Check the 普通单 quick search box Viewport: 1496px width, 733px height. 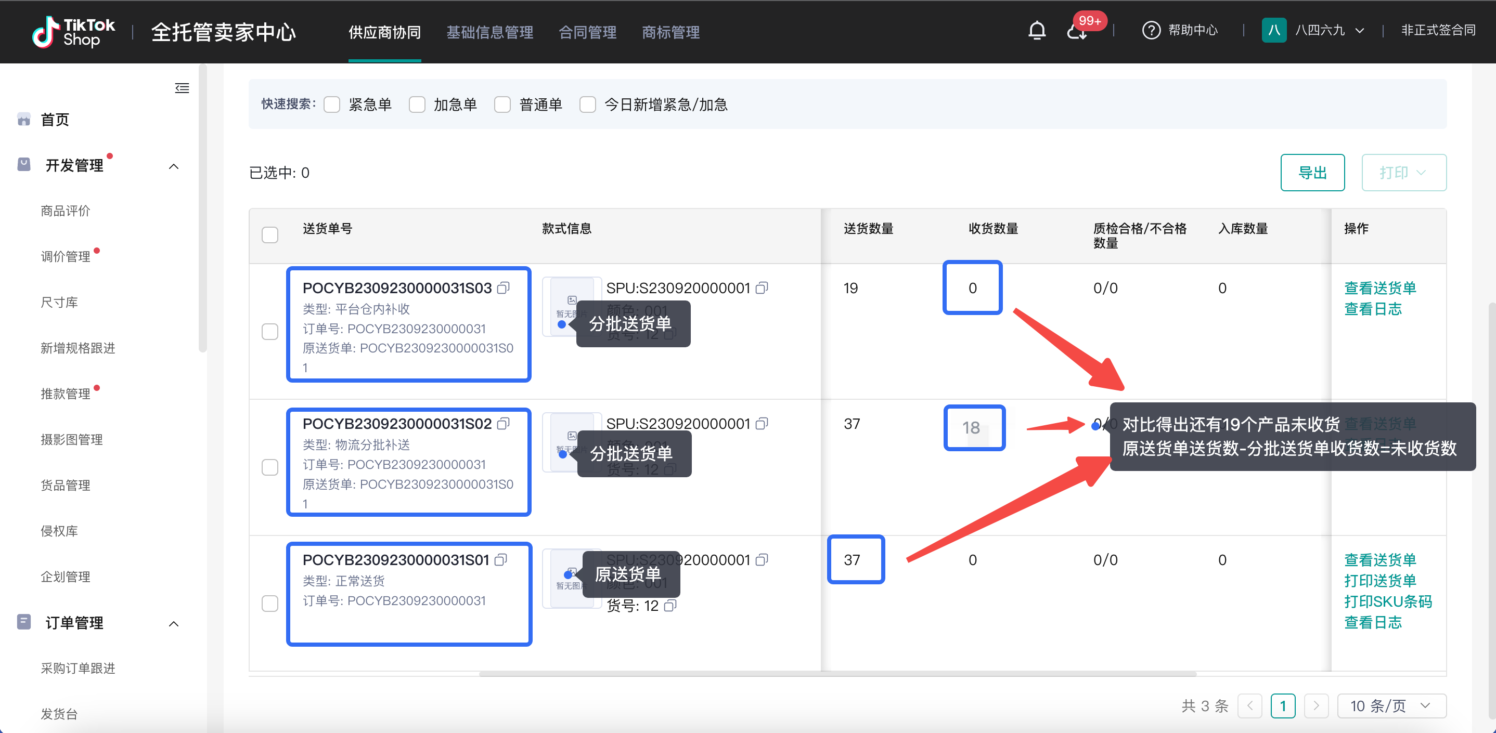tap(502, 104)
